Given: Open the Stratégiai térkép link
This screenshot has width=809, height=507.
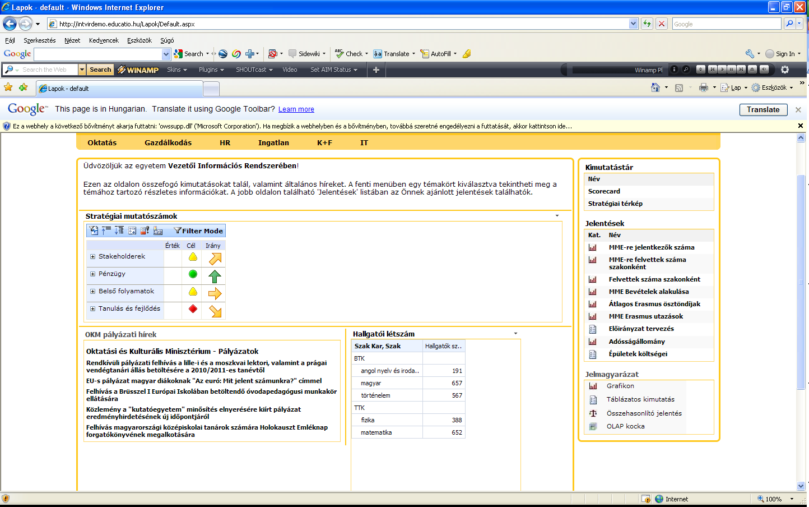Looking at the screenshot, I should (615, 204).
